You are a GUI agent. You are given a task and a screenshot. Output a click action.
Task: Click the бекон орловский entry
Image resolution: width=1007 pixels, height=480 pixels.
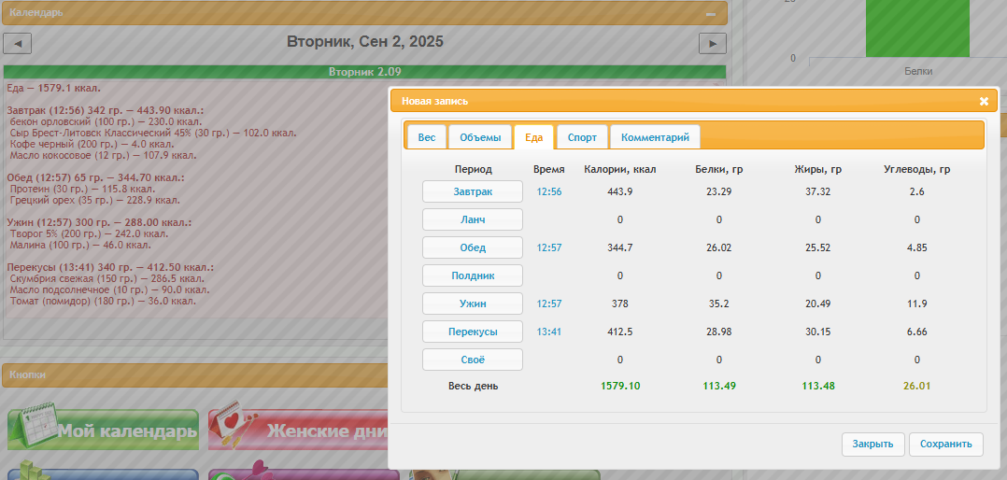click(106, 121)
